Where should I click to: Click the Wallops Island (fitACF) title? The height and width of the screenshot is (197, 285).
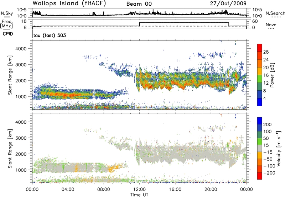click(x=69, y=4)
